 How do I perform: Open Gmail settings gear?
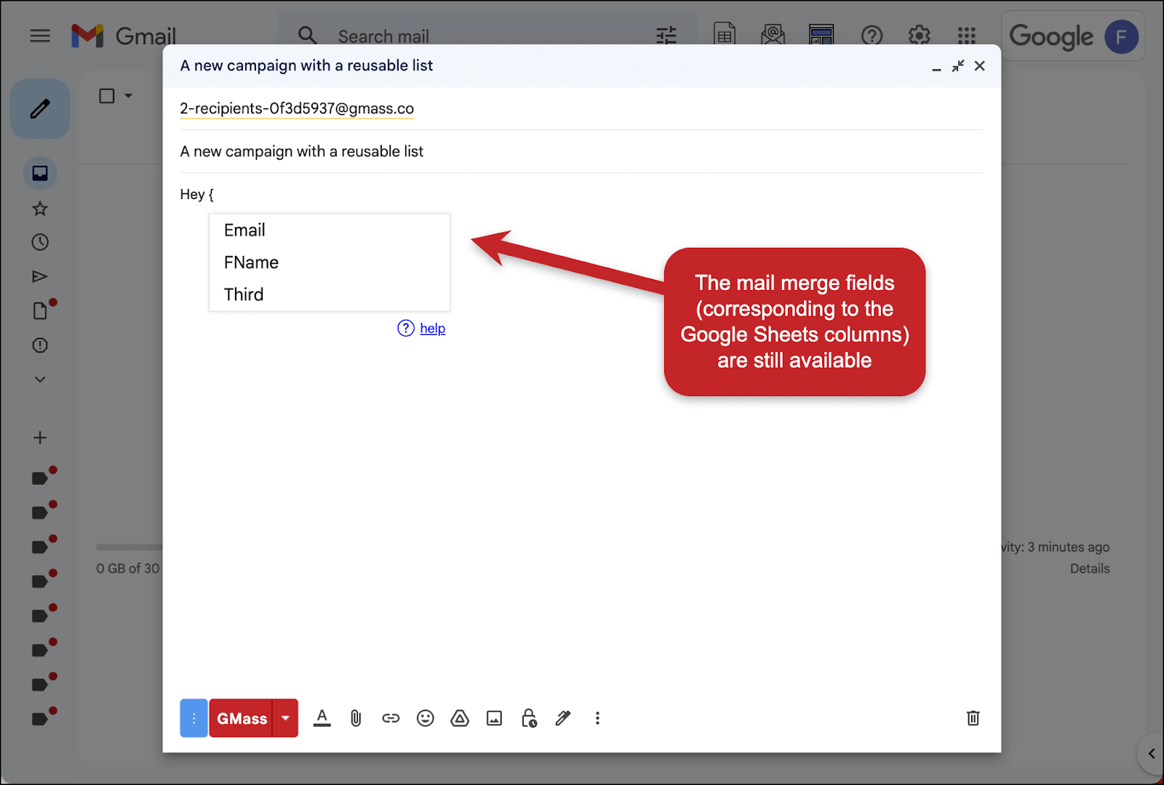pyautogui.click(x=920, y=36)
